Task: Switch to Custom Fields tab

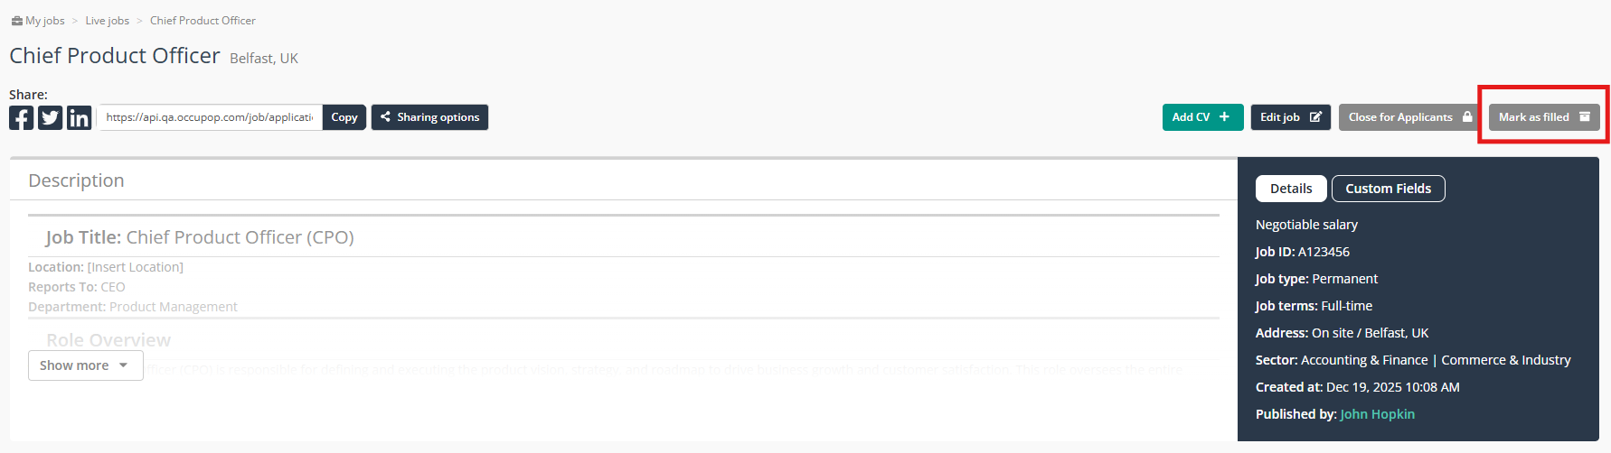Action: 1389,189
